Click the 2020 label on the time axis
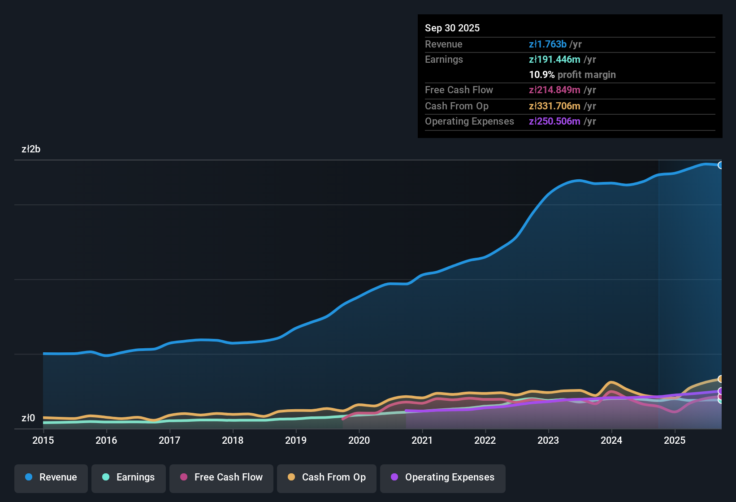This screenshot has width=736, height=502. point(359,441)
